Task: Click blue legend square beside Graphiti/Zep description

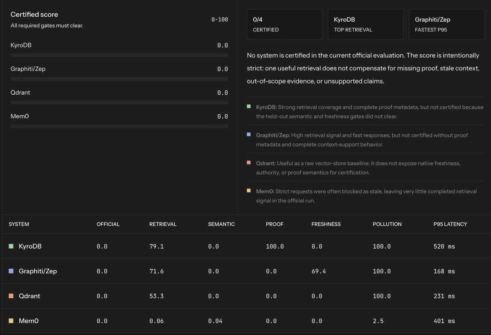Action: click(249, 134)
